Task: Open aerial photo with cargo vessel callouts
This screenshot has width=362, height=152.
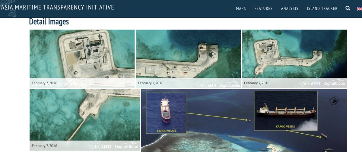Action: 244,120
